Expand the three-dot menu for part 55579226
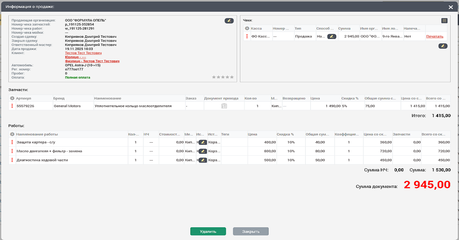 click(12, 106)
